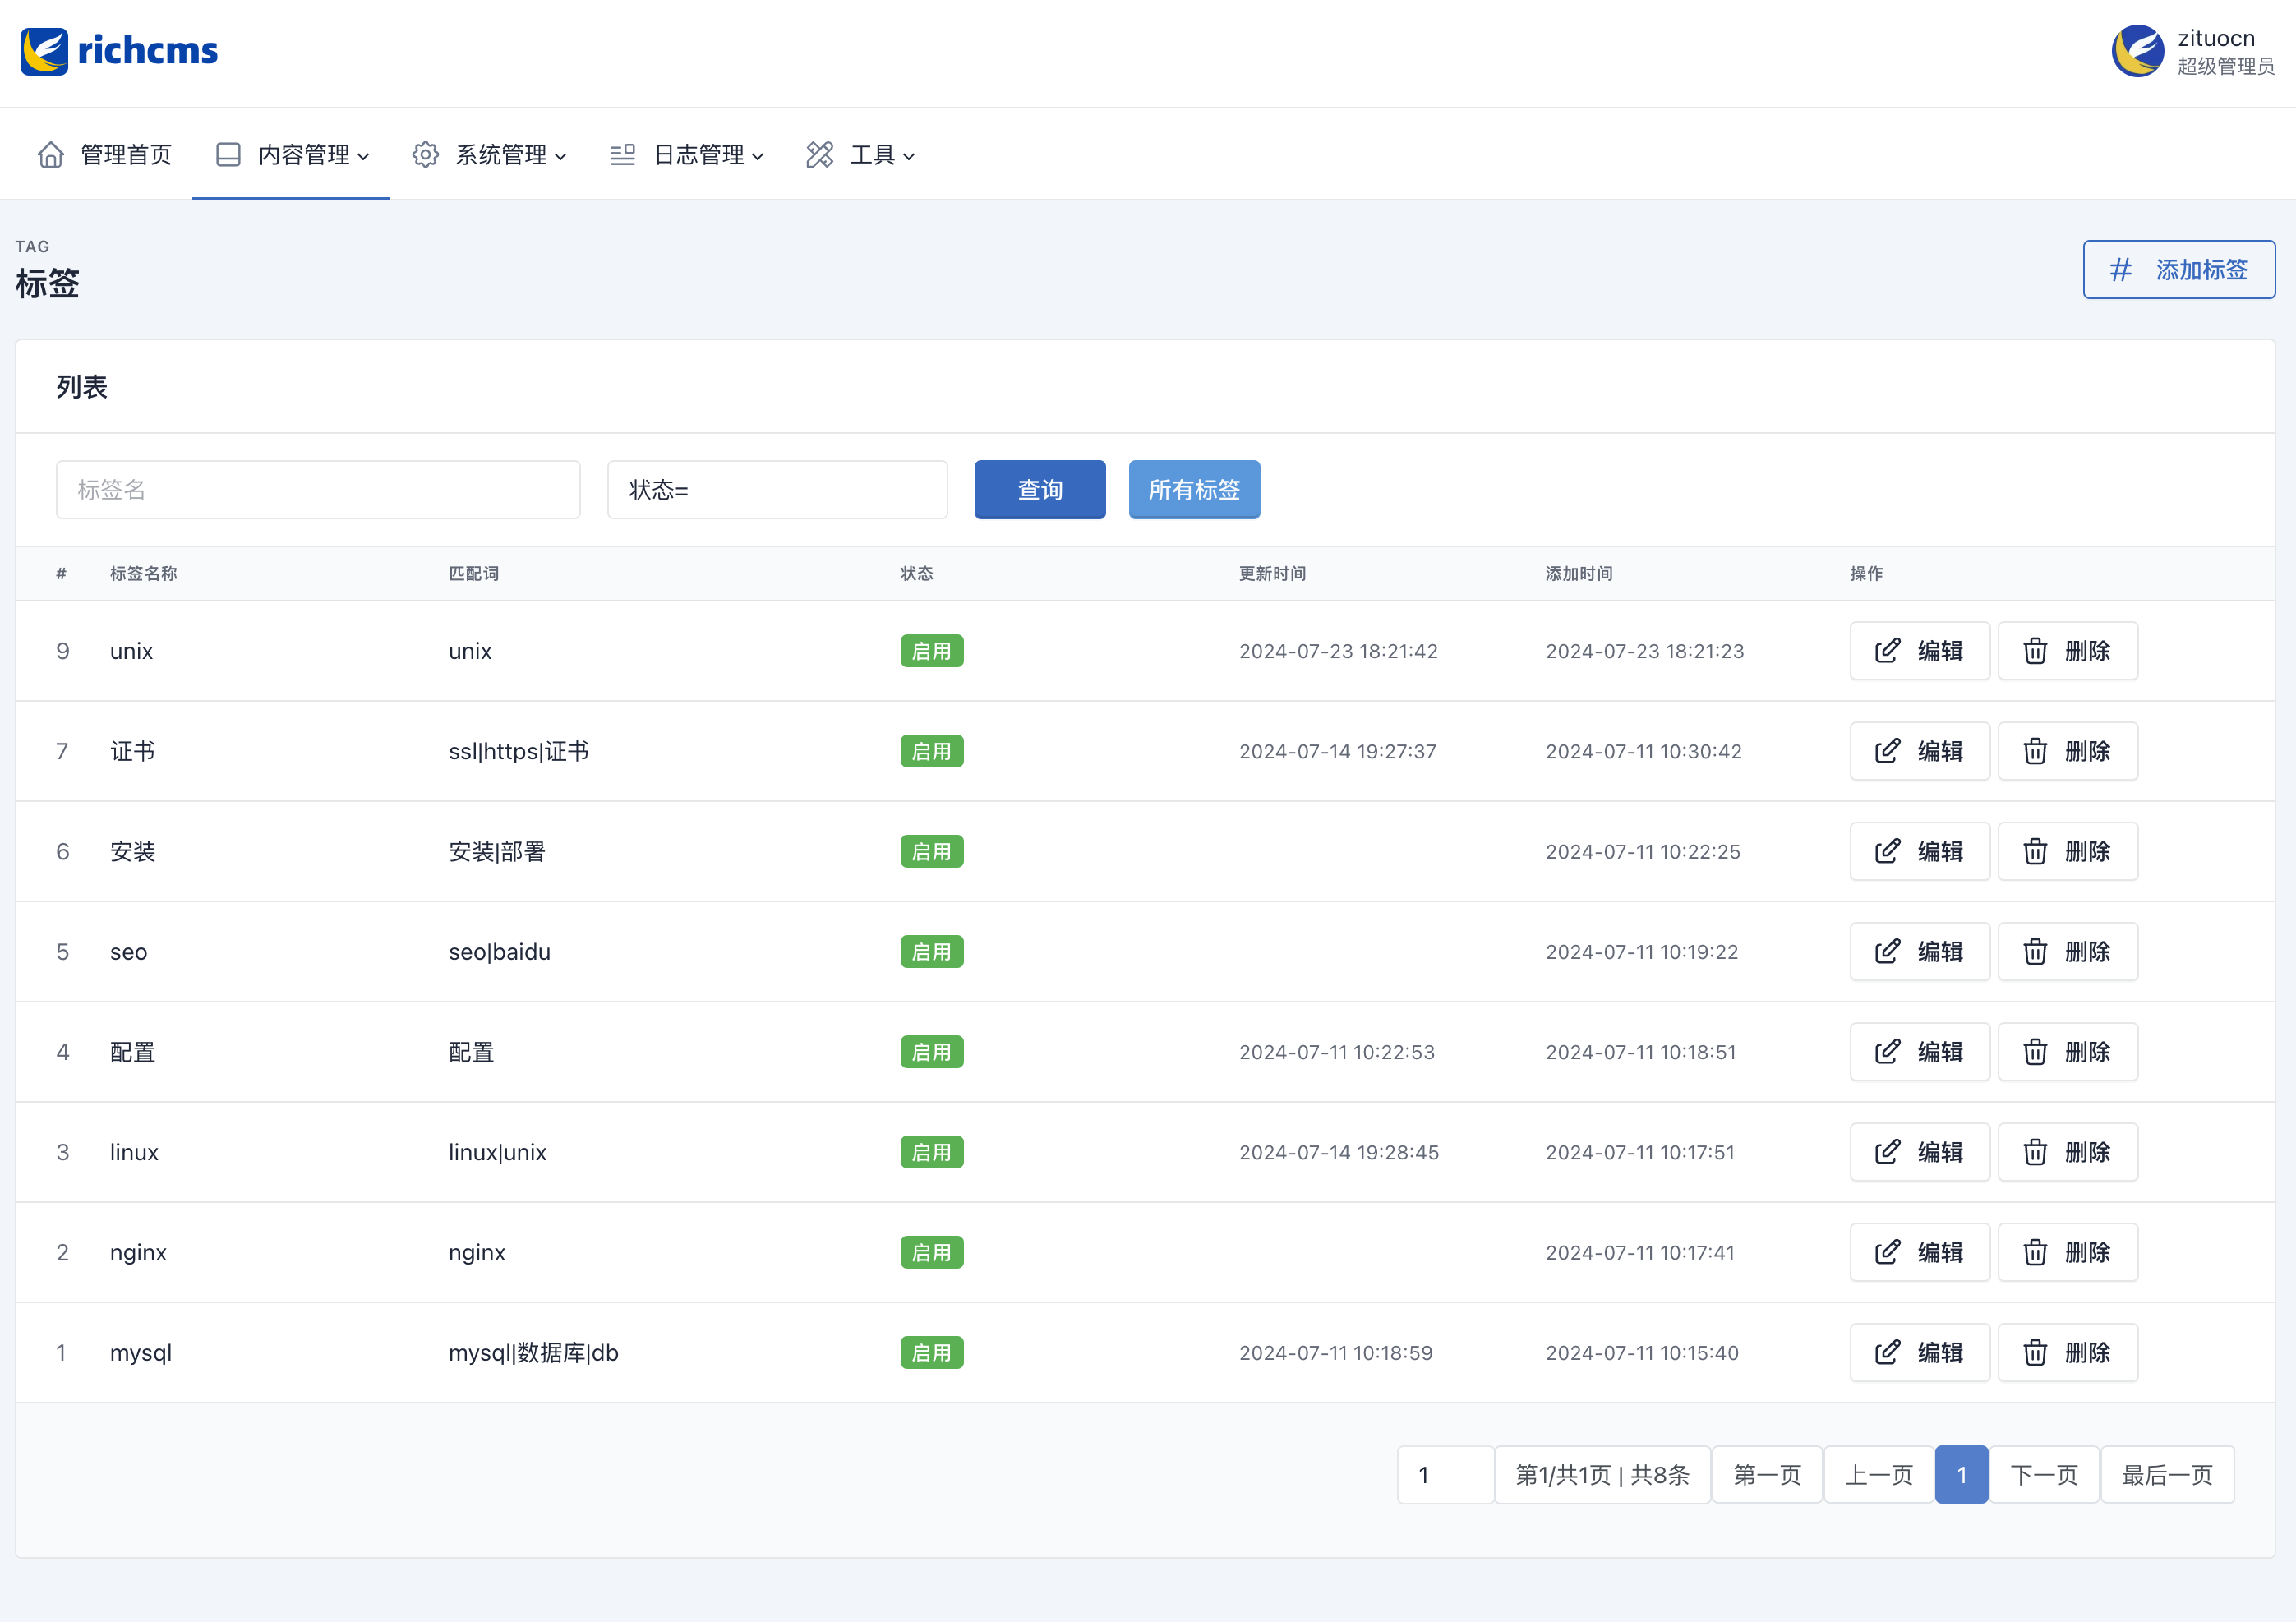This screenshot has width=2296, height=1622.
Task: Click the 添加时间 column header
Action: coord(1579,573)
